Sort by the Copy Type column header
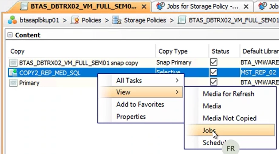Image resolution: width=279 pixels, height=154 pixels. [x=173, y=51]
